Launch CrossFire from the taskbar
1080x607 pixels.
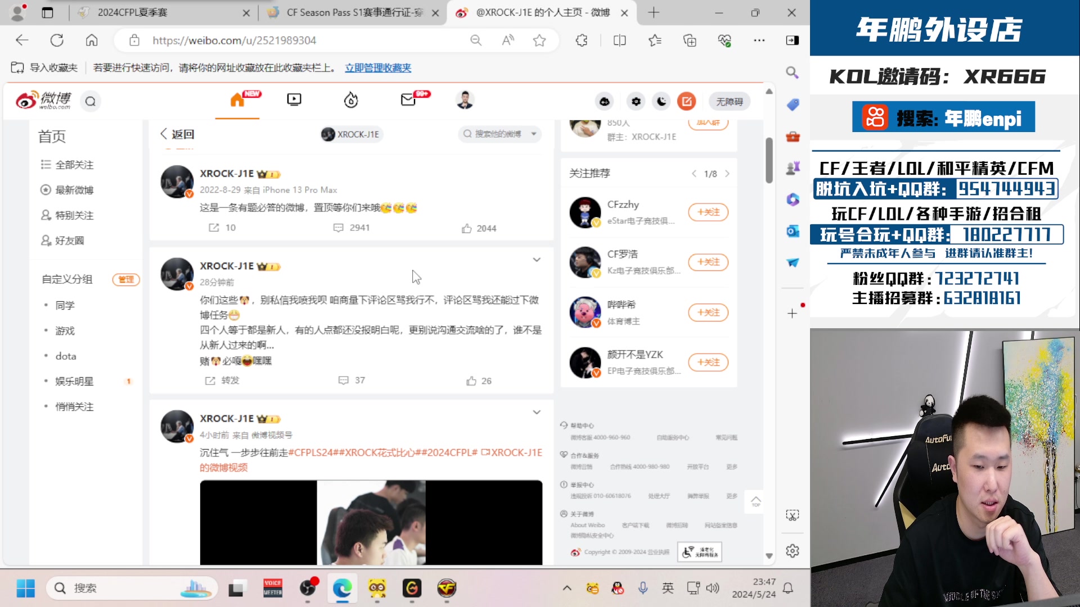[448, 588]
